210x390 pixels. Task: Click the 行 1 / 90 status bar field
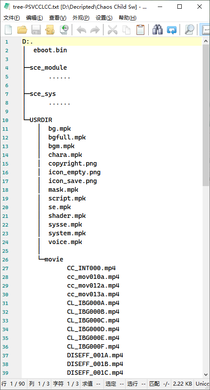(13, 384)
